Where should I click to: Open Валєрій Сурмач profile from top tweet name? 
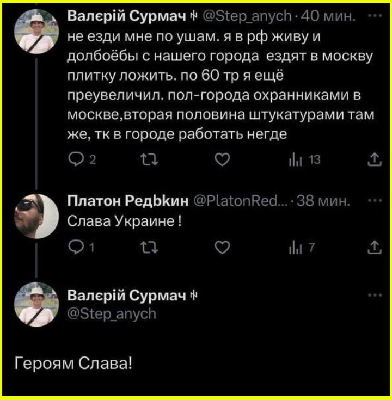(127, 16)
